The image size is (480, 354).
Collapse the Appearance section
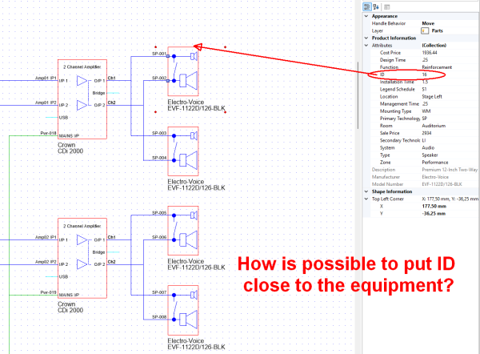[x=367, y=15]
